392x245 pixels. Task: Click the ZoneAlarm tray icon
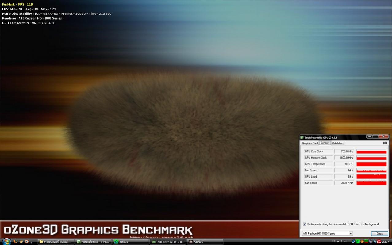pyautogui.click(x=371, y=242)
